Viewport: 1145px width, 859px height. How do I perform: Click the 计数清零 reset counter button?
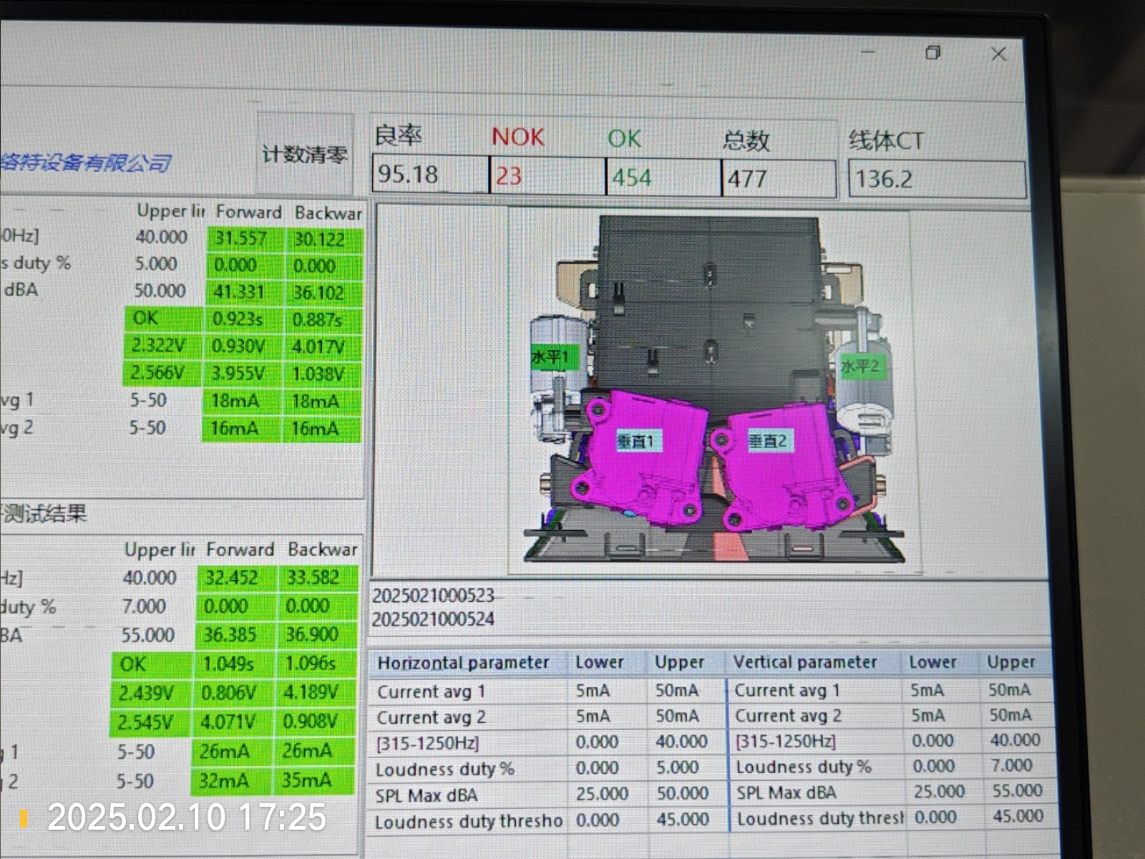(305, 154)
